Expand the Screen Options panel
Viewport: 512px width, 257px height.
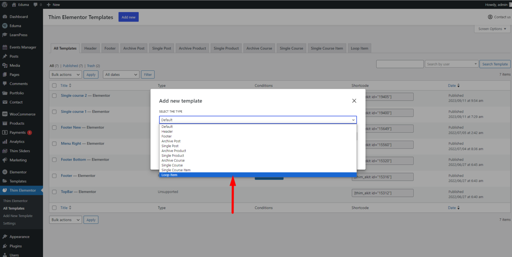pyautogui.click(x=492, y=29)
